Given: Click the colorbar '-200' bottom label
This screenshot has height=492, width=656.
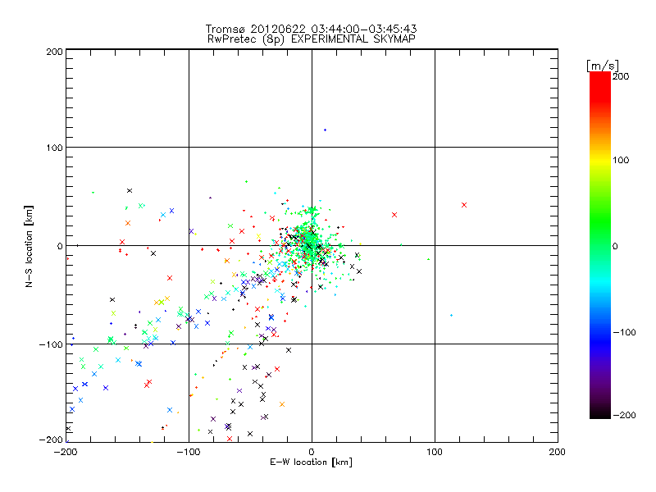Looking at the screenshot, I should click(624, 415).
